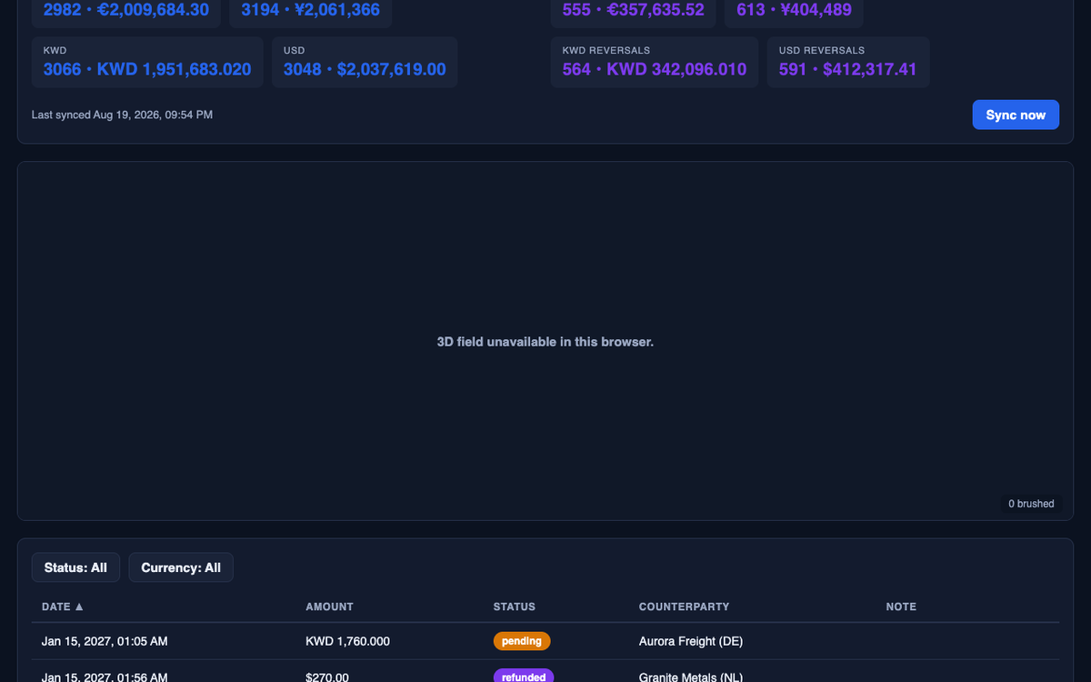Click the refunded status badge
The width and height of the screenshot is (1091, 682).
[524, 677]
